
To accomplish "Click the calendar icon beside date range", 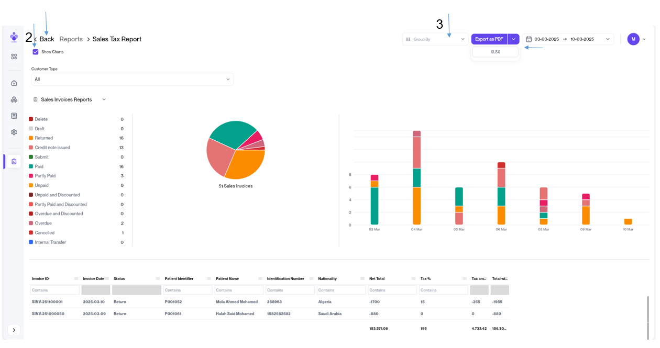I will point(529,39).
